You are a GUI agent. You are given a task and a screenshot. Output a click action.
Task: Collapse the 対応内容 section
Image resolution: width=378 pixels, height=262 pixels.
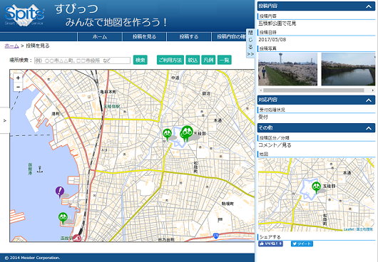[368, 100]
